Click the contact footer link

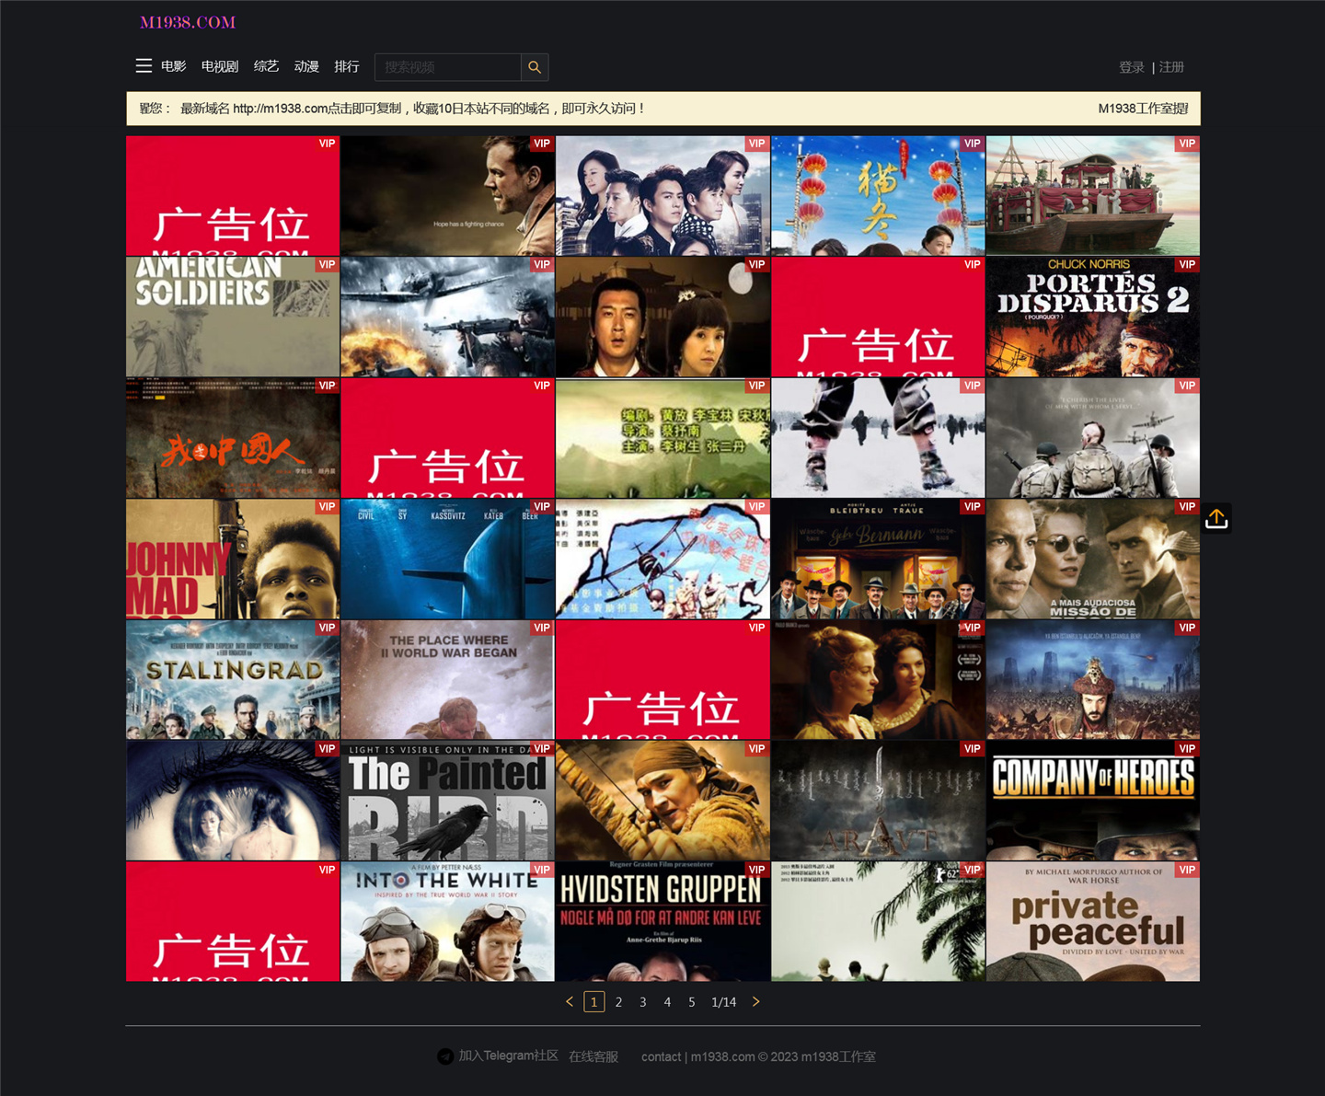pos(662,1056)
